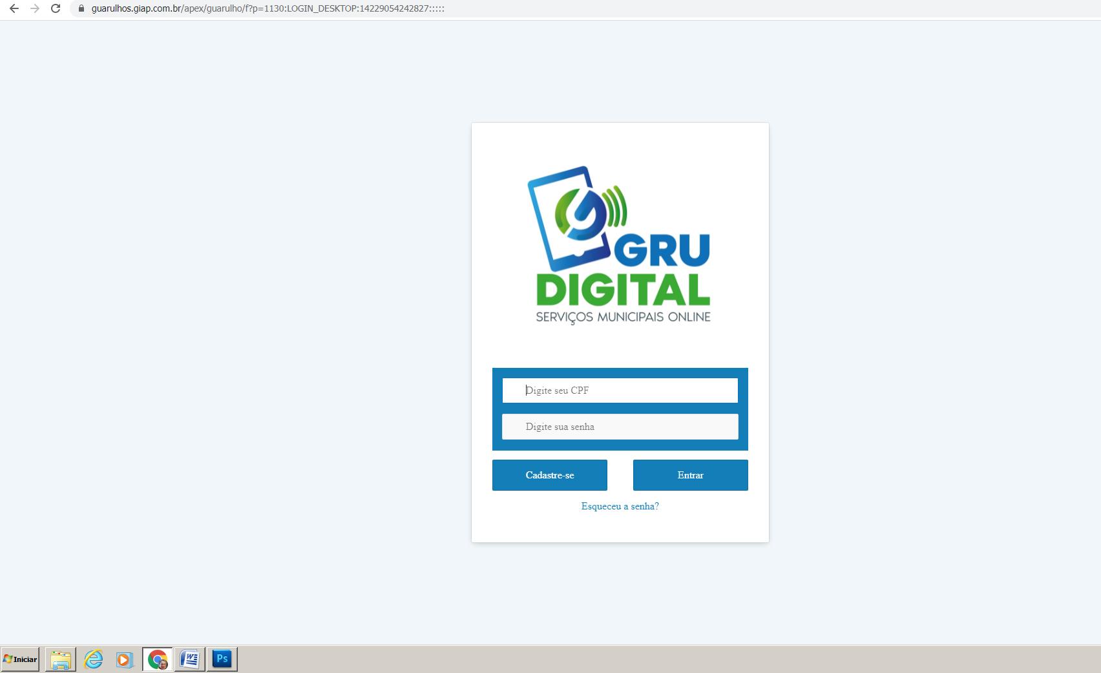Switch to Microsoft Word in the taskbar
Screen dimensions: 1101x673
(190, 659)
